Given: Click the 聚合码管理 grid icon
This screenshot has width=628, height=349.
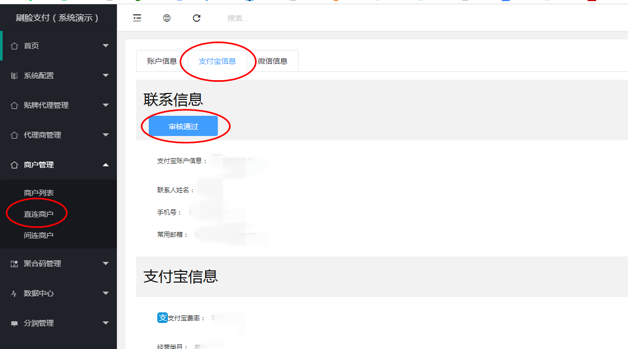Looking at the screenshot, I should [x=14, y=264].
